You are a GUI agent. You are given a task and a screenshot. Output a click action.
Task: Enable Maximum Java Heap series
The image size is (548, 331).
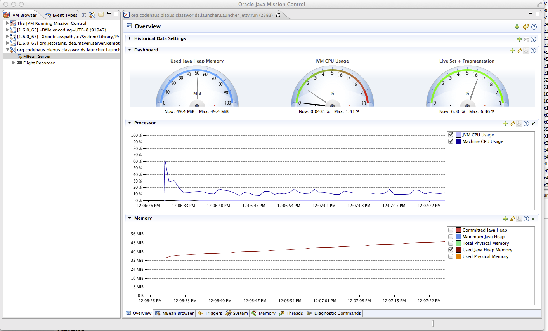451,237
